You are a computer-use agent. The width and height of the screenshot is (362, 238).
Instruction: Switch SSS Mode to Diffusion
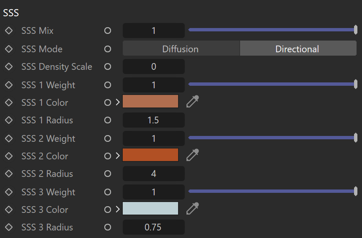pos(181,49)
